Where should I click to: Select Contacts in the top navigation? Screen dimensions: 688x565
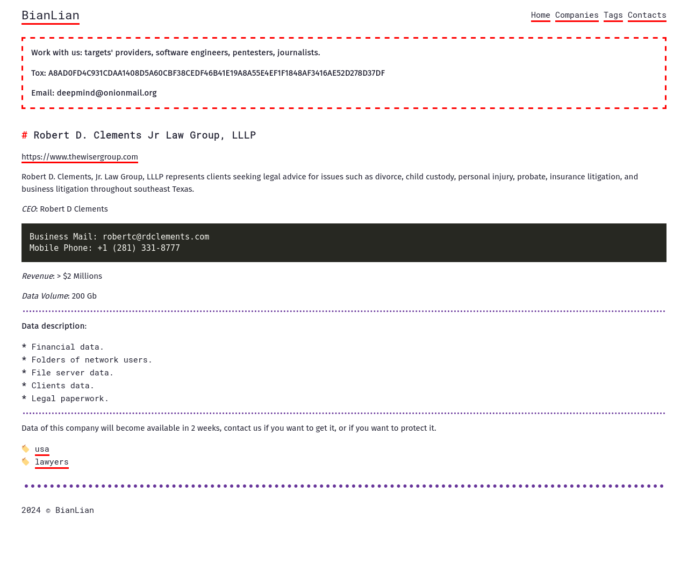pos(647,15)
